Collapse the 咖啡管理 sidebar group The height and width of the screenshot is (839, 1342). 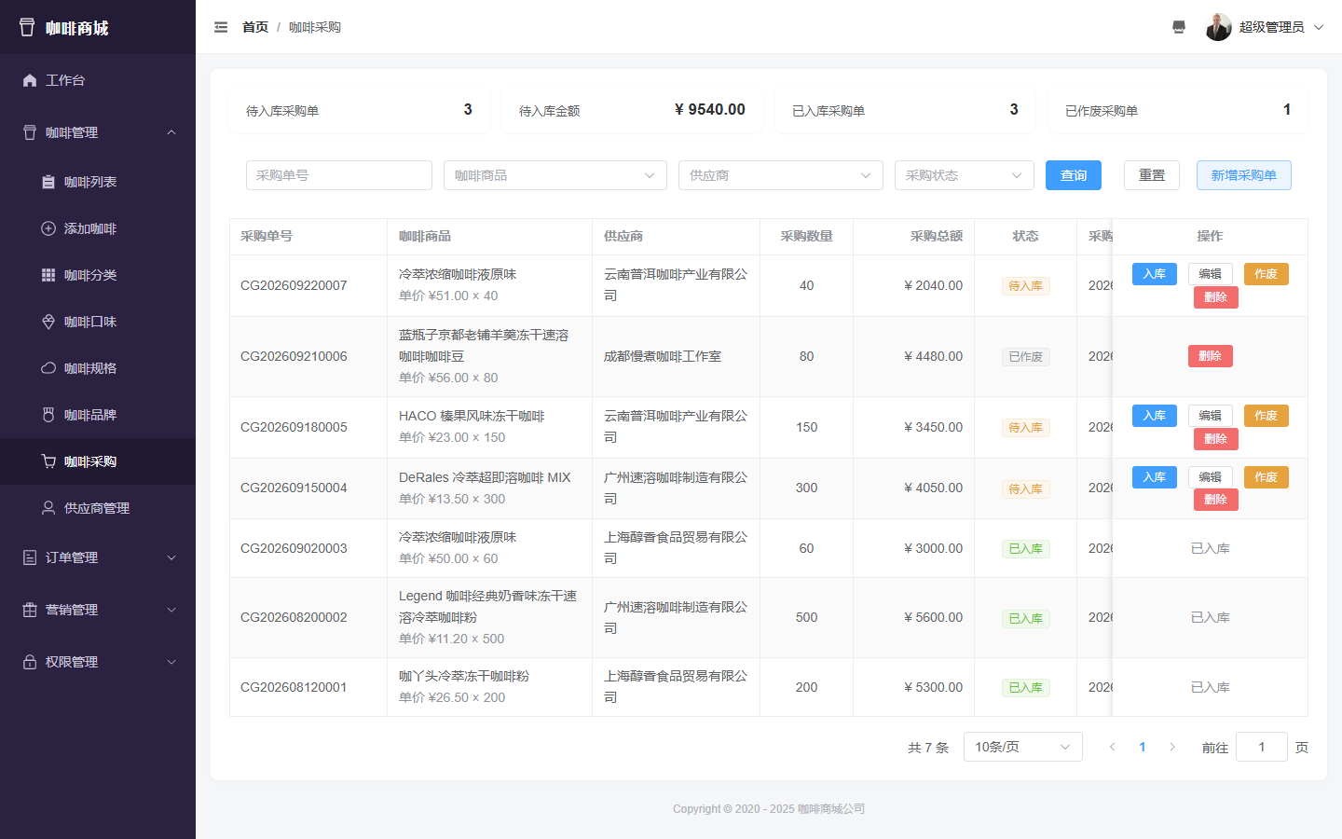pos(98,132)
